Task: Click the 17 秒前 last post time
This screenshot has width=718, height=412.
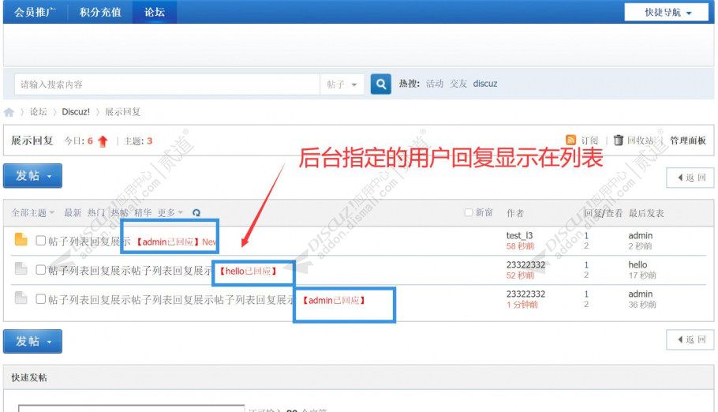Action: click(x=642, y=275)
